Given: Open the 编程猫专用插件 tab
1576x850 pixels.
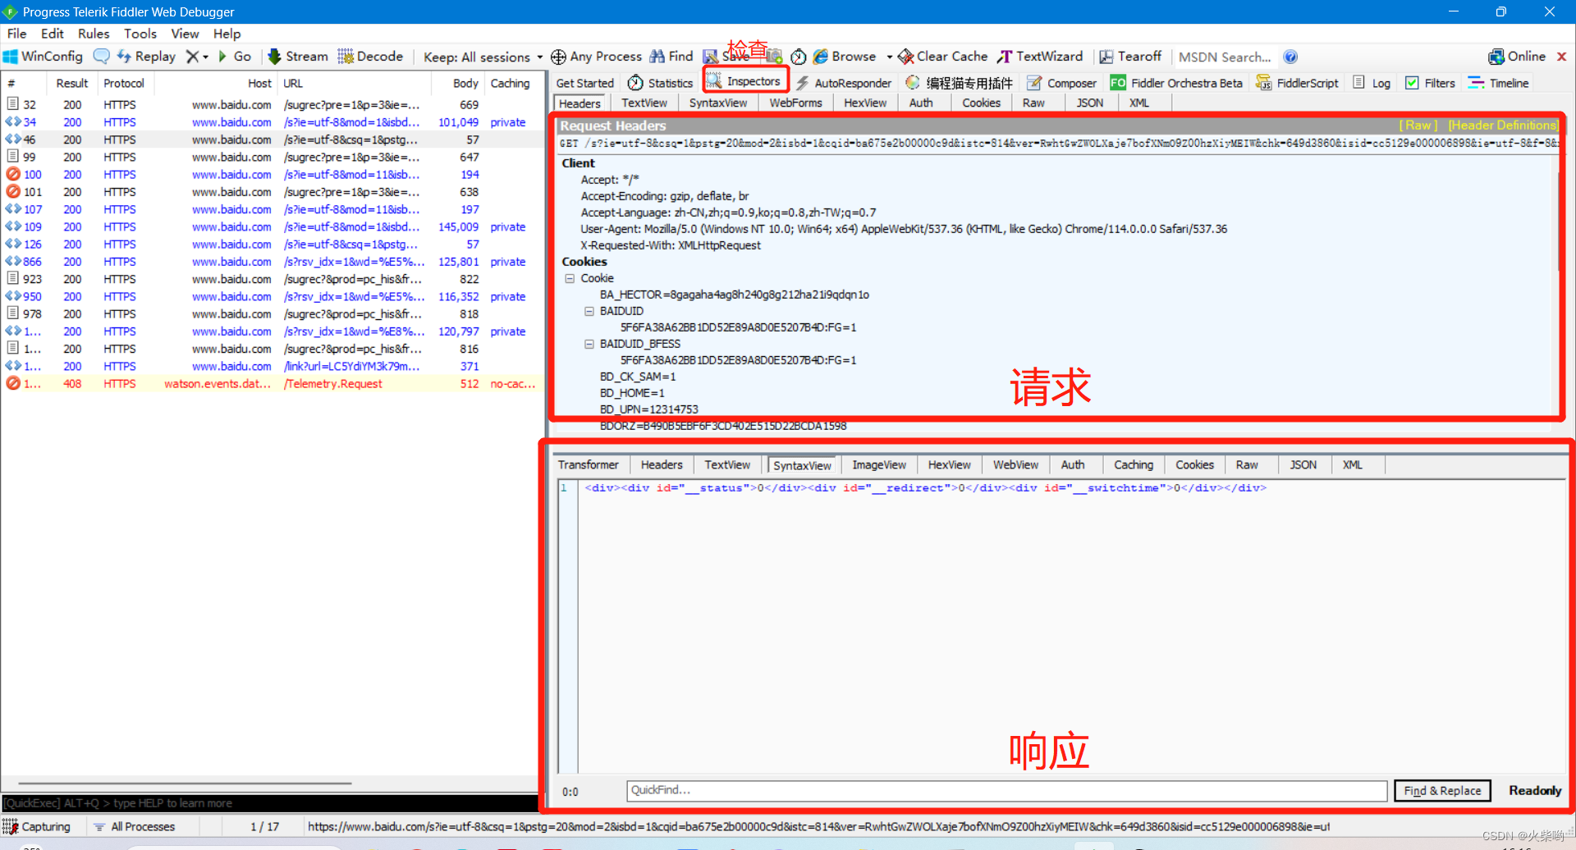Looking at the screenshot, I should [x=960, y=83].
